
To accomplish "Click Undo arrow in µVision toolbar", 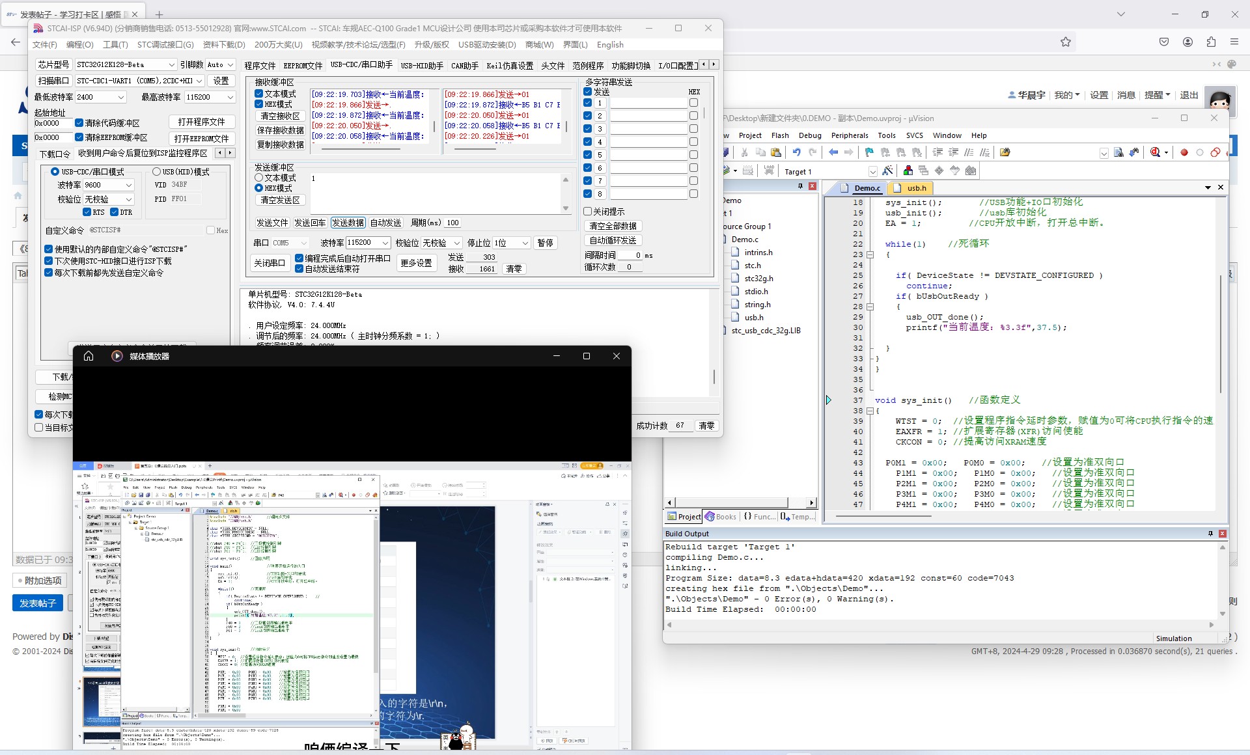I will [x=796, y=152].
